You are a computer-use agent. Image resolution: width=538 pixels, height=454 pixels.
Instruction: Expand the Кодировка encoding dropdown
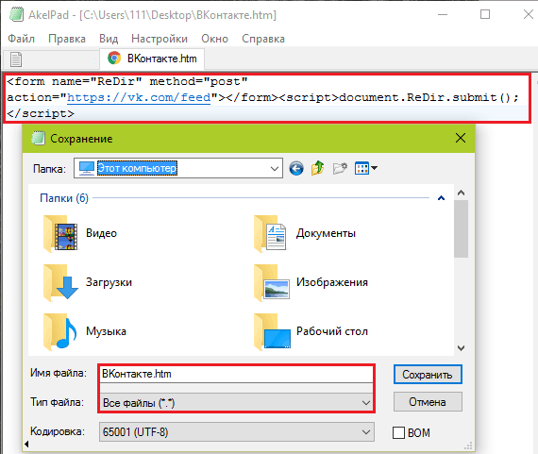pyautogui.click(x=237, y=432)
